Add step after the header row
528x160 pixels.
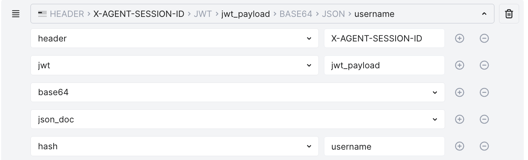pyautogui.click(x=459, y=38)
